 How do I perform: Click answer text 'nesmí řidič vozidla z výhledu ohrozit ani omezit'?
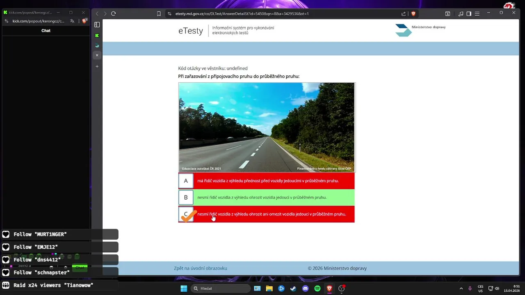(x=272, y=214)
